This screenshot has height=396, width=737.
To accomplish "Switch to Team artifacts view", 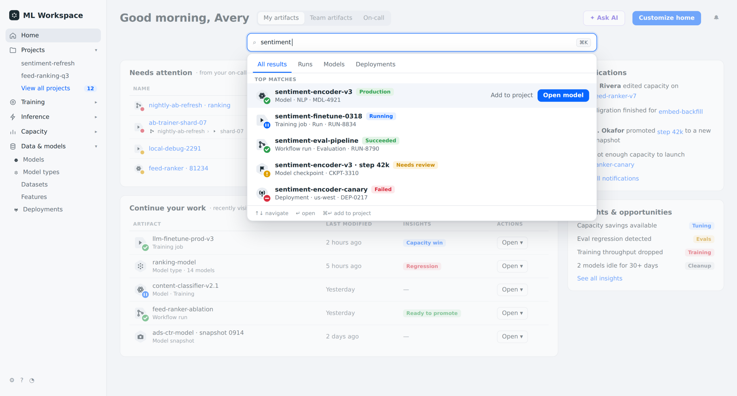I will click(331, 18).
